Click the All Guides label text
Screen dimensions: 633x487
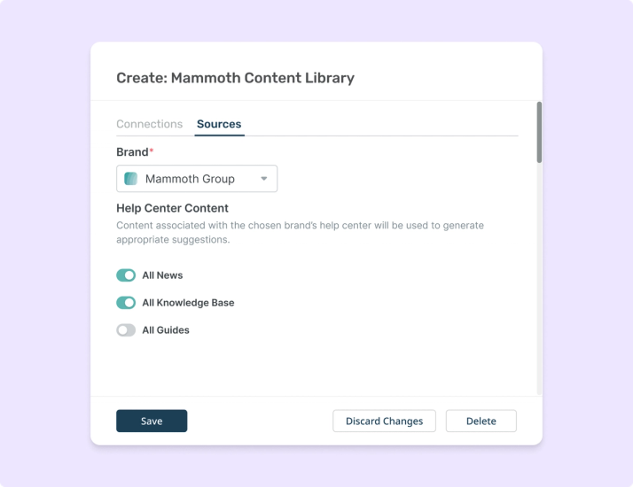[x=166, y=330]
